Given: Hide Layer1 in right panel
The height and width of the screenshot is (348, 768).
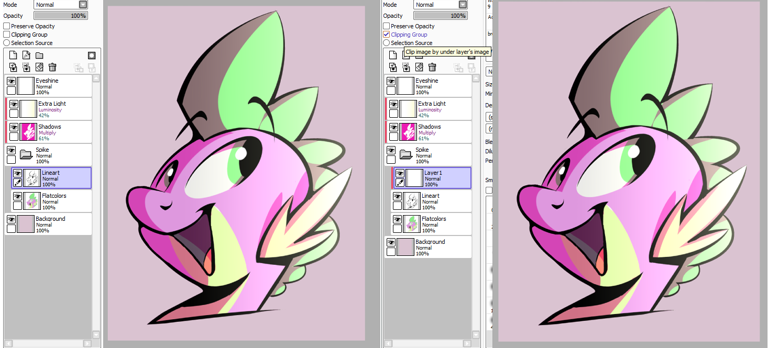Looking at the screenshot, I should [400, 174].
